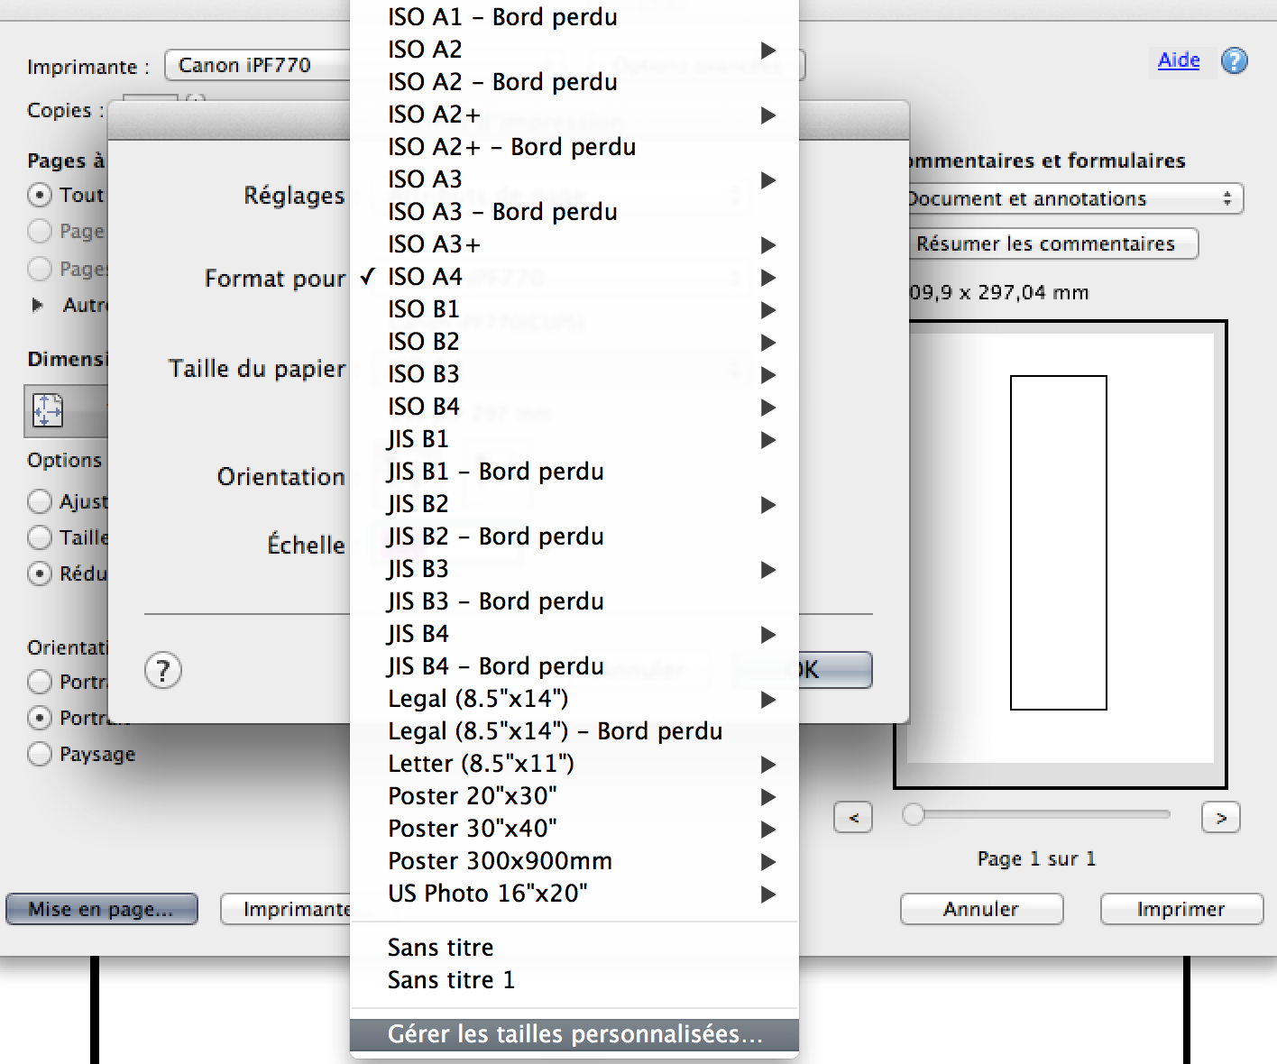Click the page fit dimension icon
The height and width of the screenshot is (1064, 1277).
click(48, 410)
